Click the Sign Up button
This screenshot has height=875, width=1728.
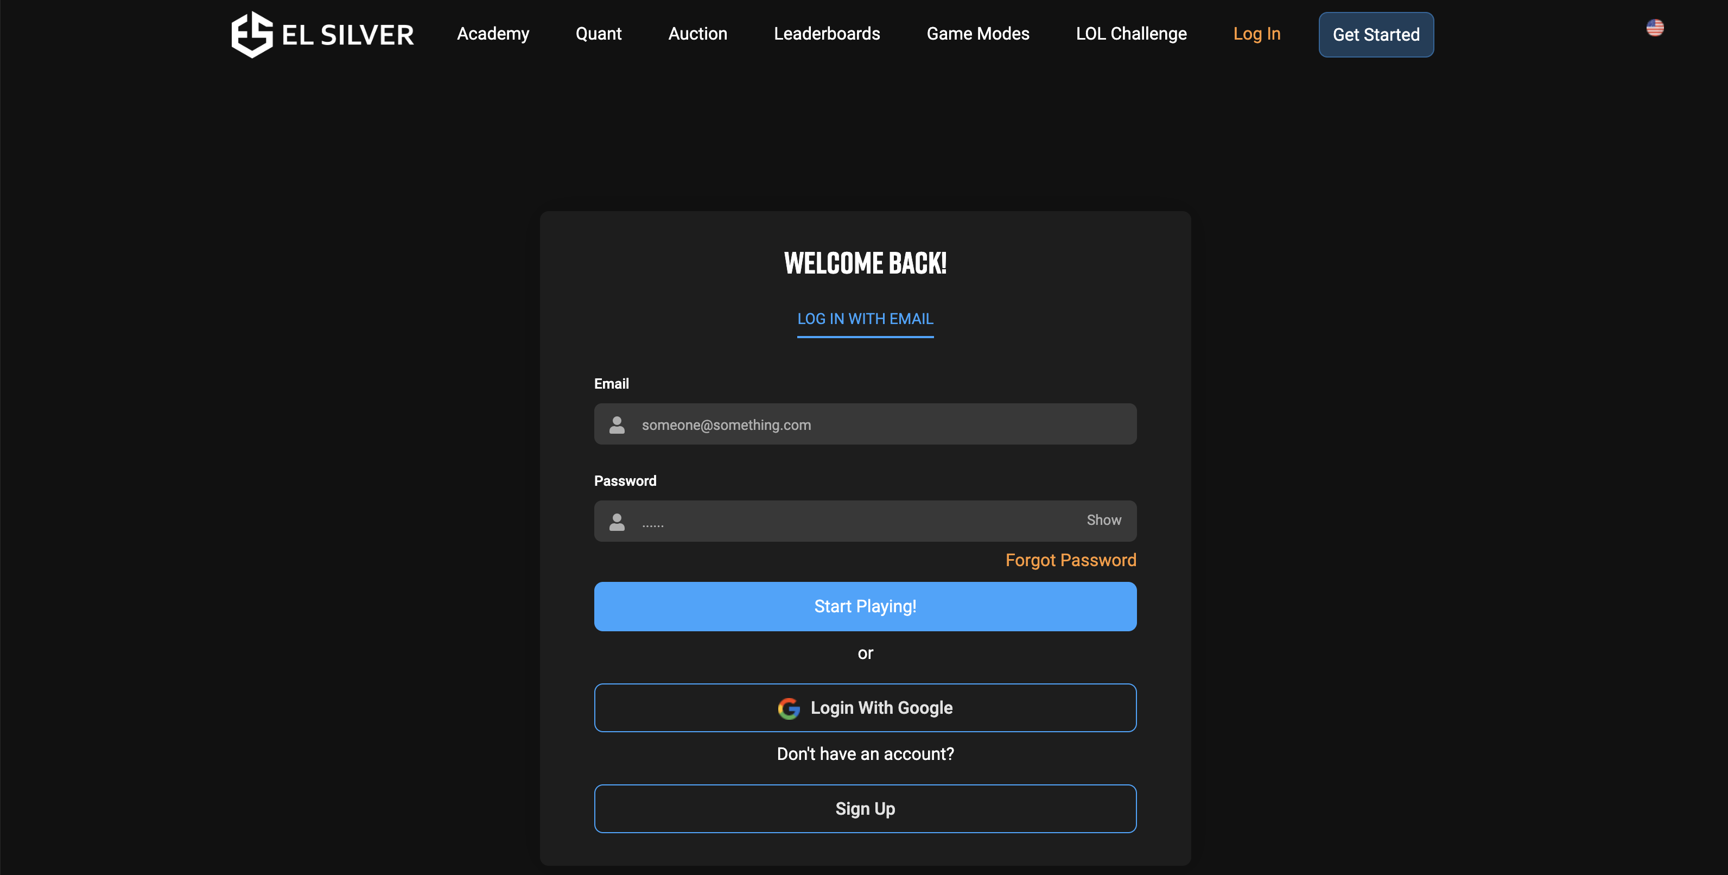[x=865, y=809]
